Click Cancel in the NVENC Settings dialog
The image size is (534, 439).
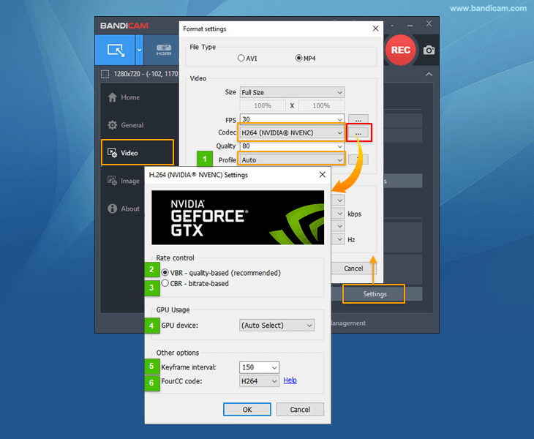(300, 410)
